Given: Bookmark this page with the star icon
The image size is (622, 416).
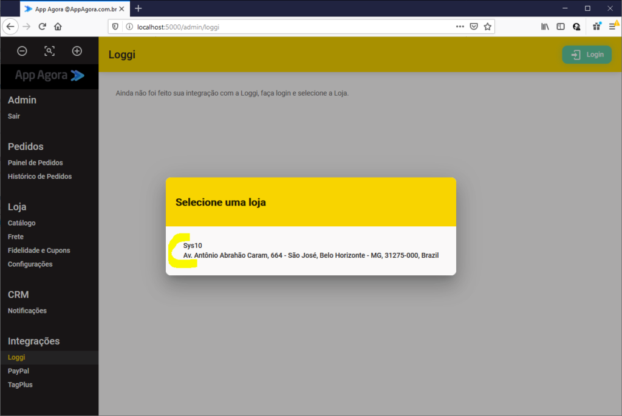Looking at the screenshot, I should pyautogui.click(x=488, y=27).
